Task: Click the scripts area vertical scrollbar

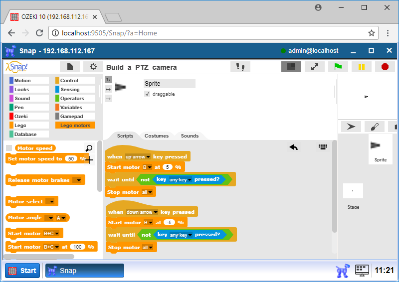Action: tap(335, 186)
